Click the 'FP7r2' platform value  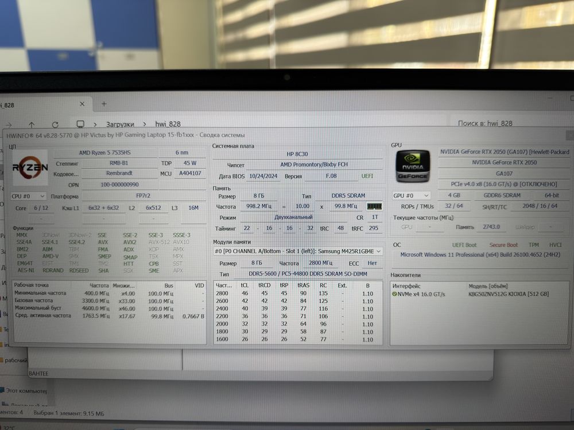pos(143,196)
